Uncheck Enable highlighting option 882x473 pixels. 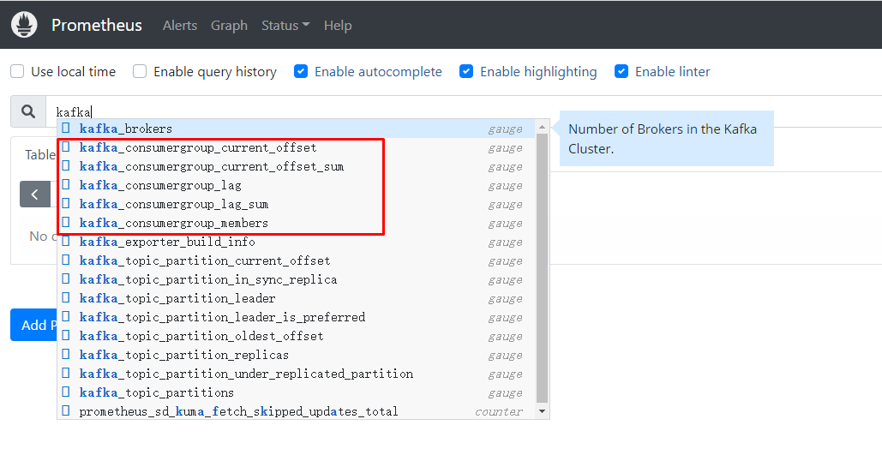pyautogui.click(x=466, y=71)
